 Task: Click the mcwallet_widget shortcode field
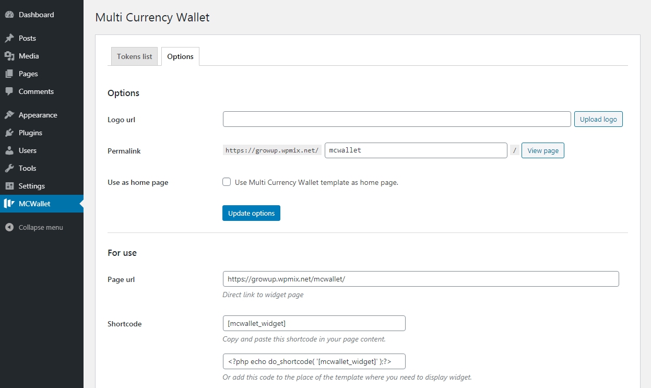pos(314,323)
